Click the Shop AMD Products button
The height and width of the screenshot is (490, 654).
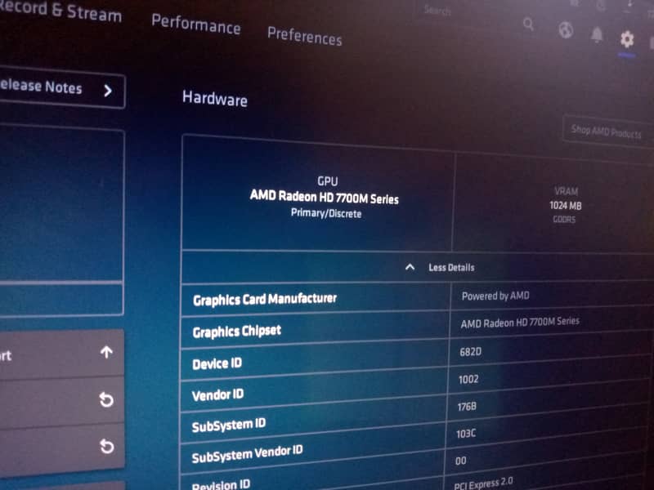606,131
